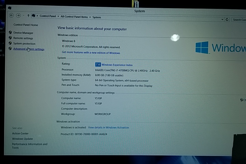
Task: Click the View basic information heading
Action: point(92,29)
